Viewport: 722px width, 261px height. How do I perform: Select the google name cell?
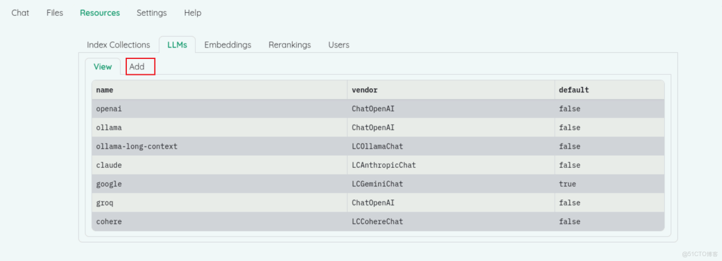tap(219, 184)
